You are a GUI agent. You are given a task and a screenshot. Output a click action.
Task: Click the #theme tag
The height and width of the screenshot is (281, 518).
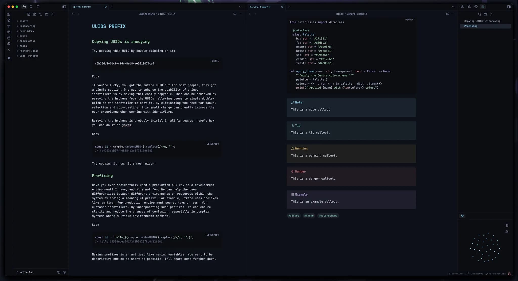pyautogui.click(x=309, y=216)
